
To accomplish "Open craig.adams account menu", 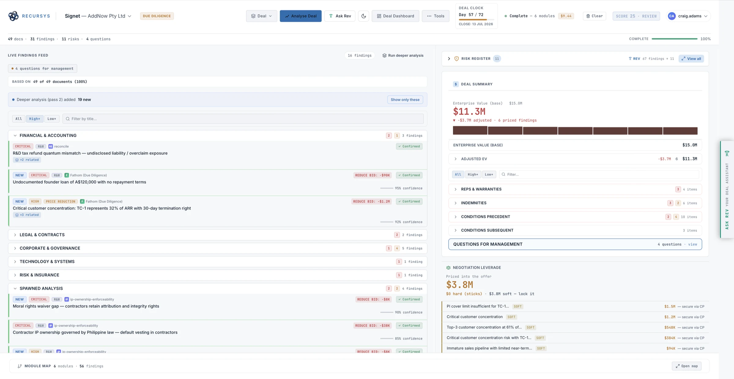I will pos(688,16).
